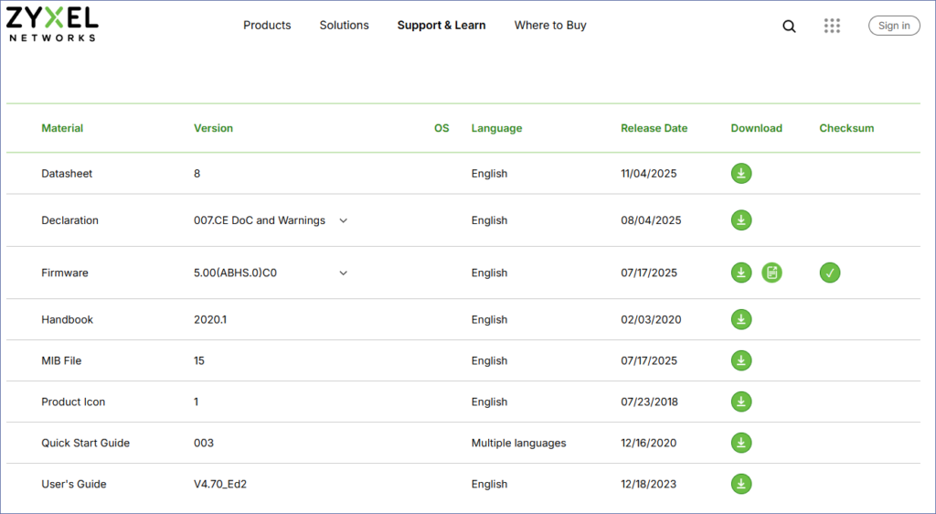936x514 pixels.
Task: Expand the Firmware version dropdown
Action: click(x=344, y=273)
